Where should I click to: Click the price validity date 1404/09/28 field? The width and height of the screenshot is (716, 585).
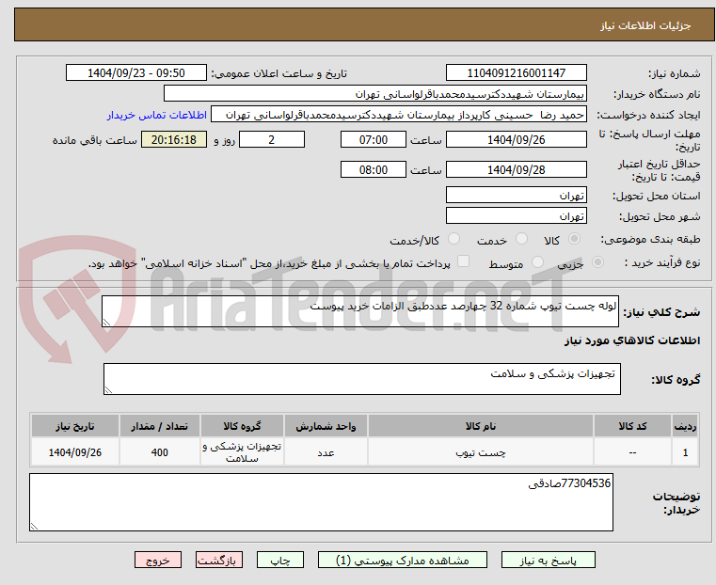516,169
